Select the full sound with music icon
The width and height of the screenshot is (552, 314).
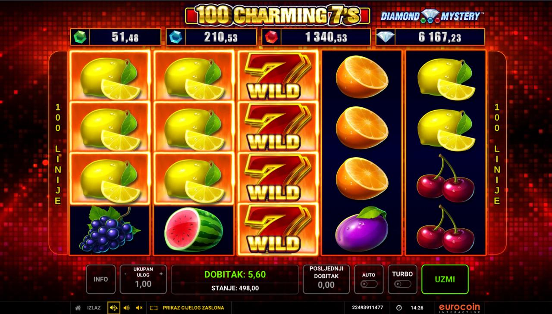(x=113, y=308)
